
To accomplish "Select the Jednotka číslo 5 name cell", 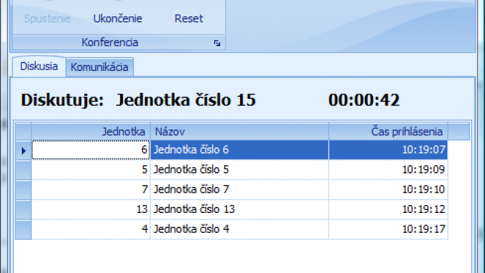I will [x=239, y=169].
